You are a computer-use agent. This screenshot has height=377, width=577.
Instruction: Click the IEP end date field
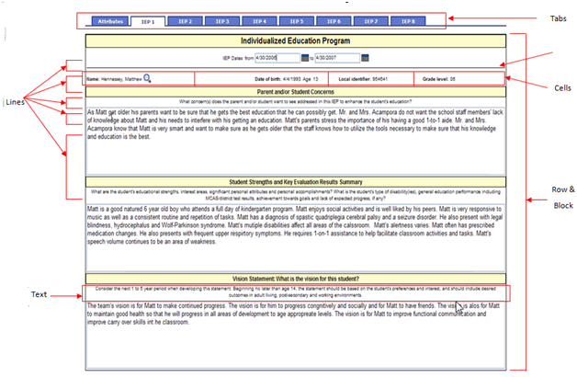click(x=337, y=59)
